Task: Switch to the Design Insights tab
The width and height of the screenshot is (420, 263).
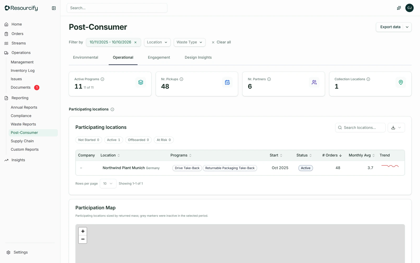Action: tap(198, 57)
